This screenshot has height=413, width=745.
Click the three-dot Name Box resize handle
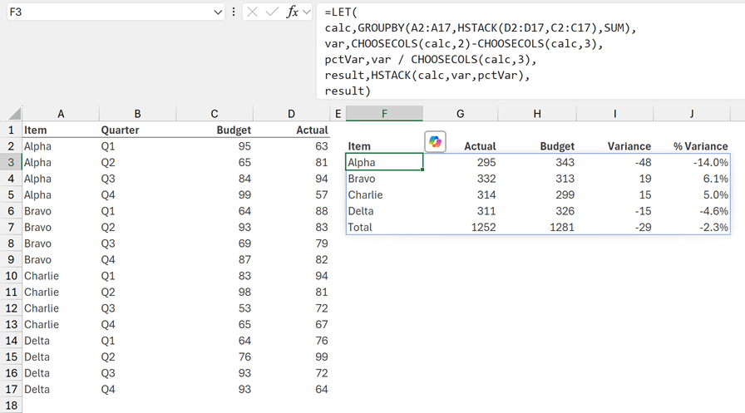point(234,12)
